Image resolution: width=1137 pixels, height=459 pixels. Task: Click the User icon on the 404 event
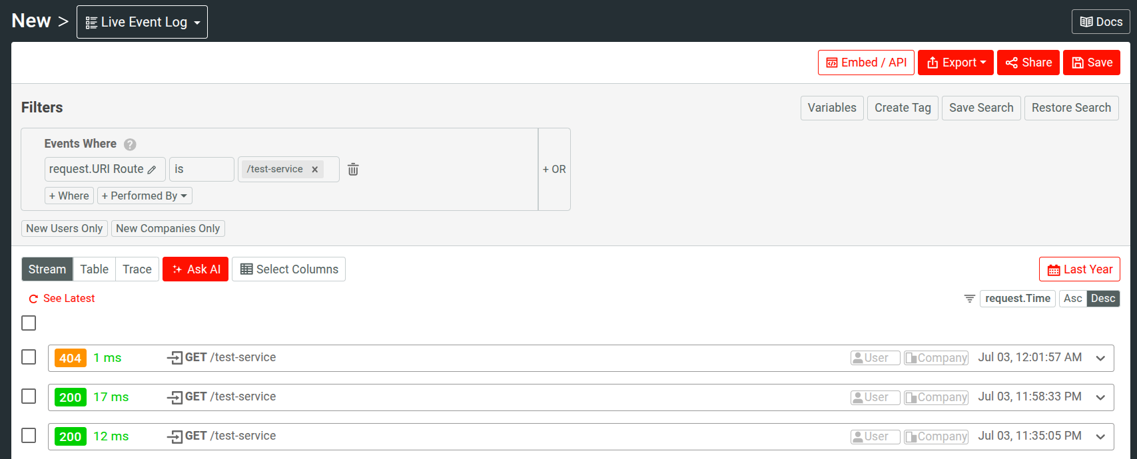point(858,358)
